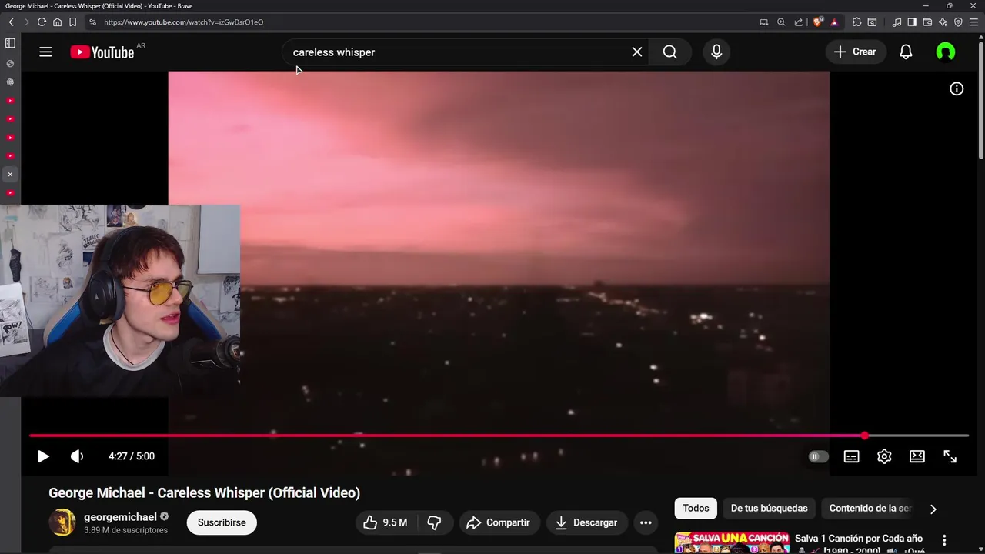Toggle subtitles/closed captions button
Screen dimensions: 985x554
point(851,456)
